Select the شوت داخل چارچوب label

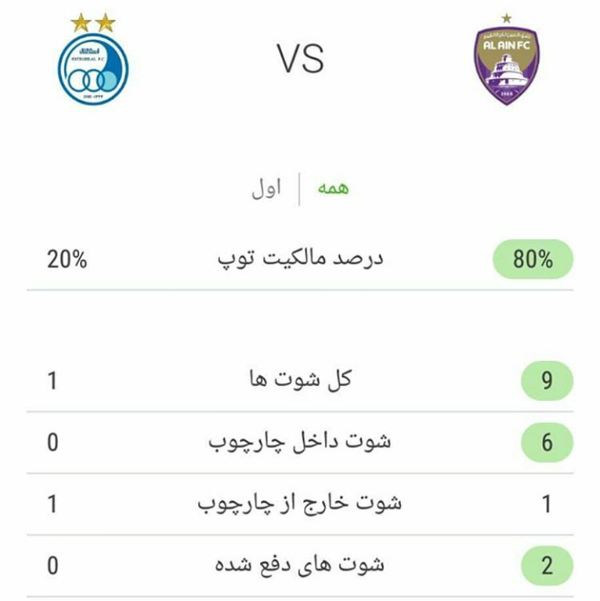pos(300,443)
